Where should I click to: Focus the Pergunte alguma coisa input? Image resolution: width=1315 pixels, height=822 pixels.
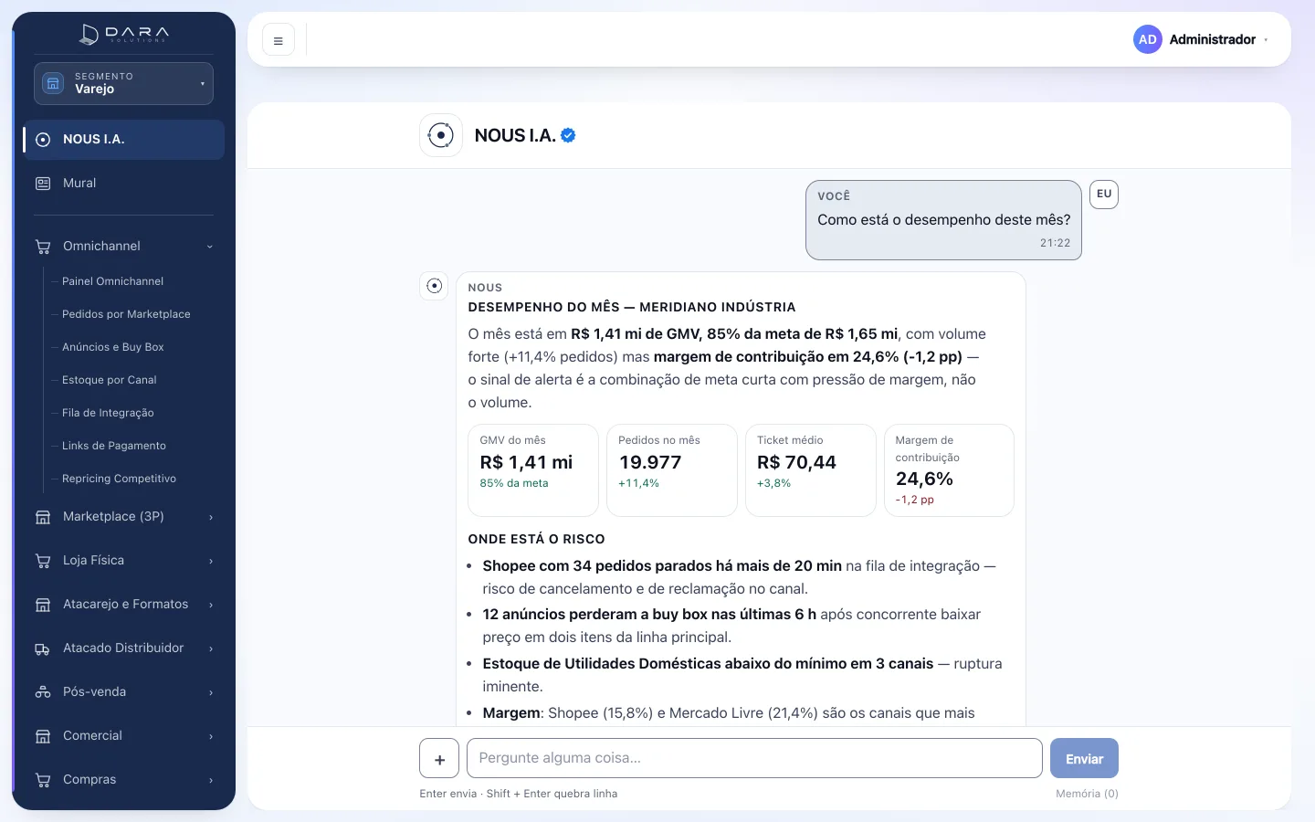coord(754,758)
